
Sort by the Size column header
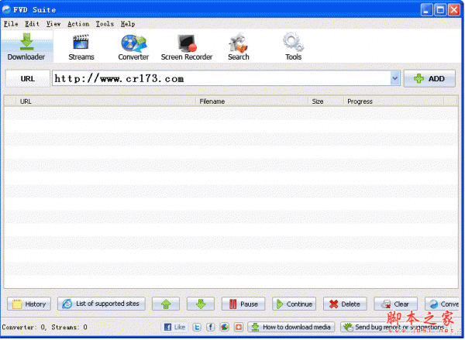(x=326, y=101)
